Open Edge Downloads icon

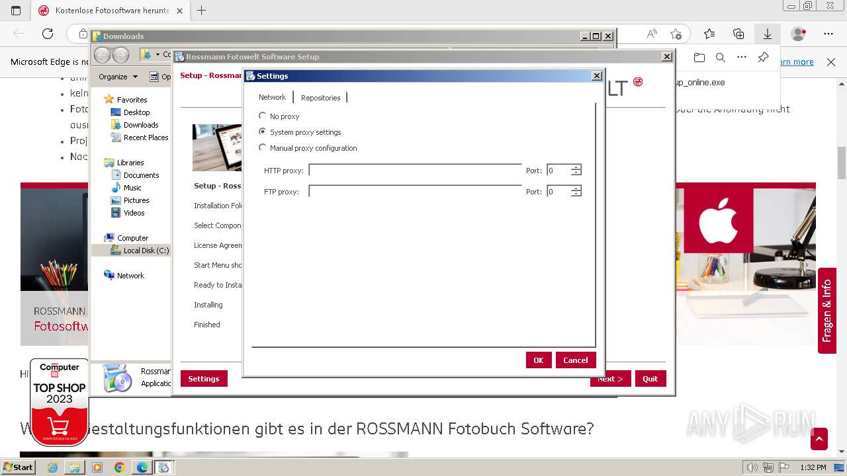click(768, 34)
